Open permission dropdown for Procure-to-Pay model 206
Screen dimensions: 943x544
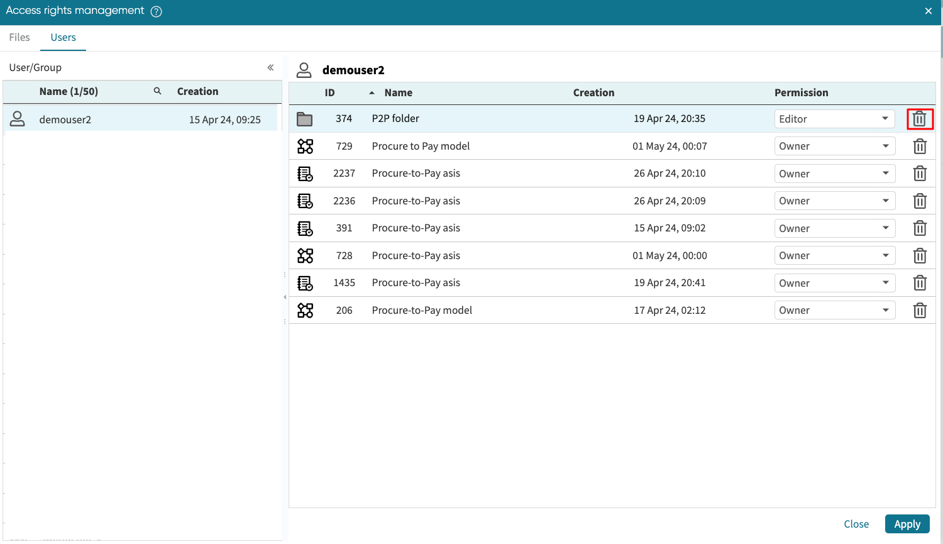point(834,311)
